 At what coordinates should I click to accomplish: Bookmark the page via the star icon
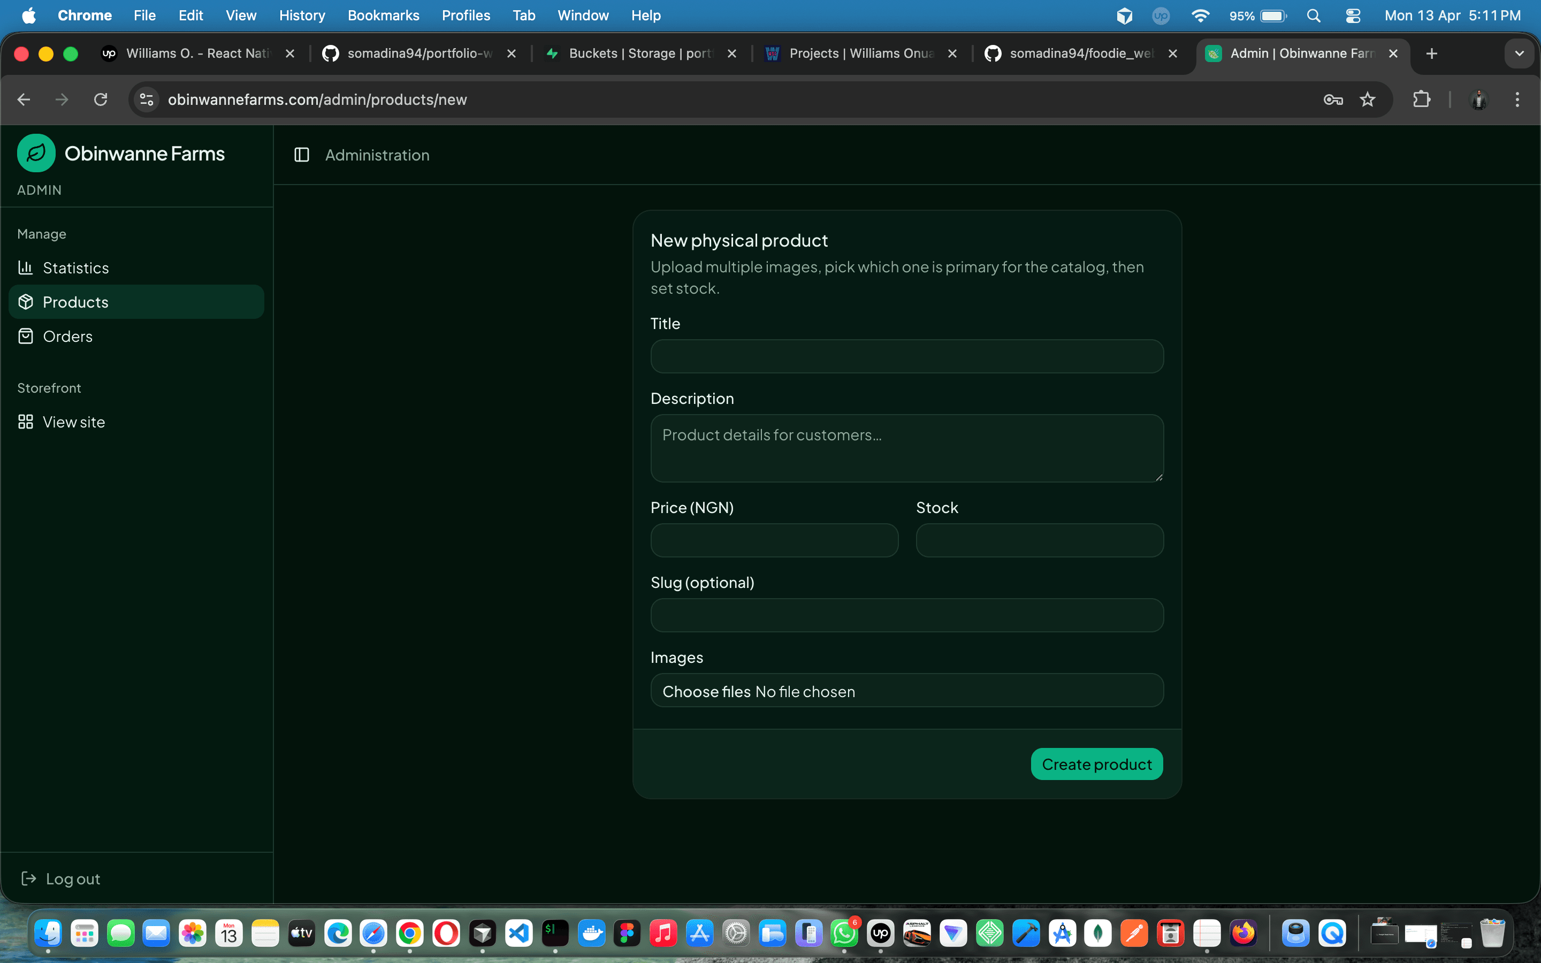tap(1368, 100)
